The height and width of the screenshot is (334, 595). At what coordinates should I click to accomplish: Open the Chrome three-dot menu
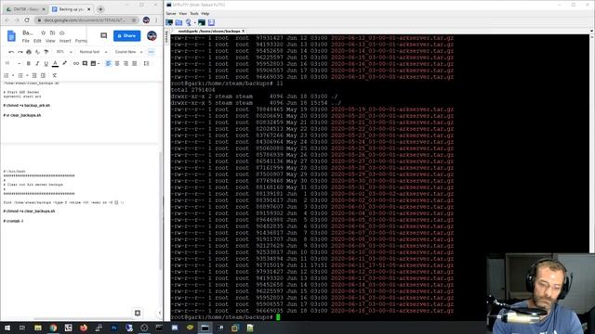pos(156,20)
